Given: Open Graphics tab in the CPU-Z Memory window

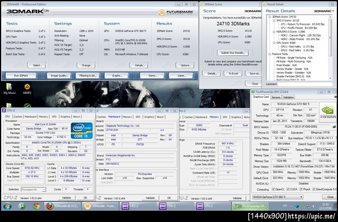Looking at the screenshot, I should (236, 117).
